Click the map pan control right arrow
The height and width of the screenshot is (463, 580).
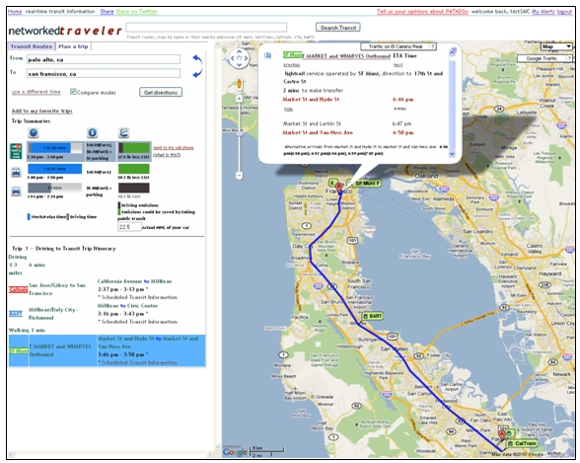[x=246, y=58]
